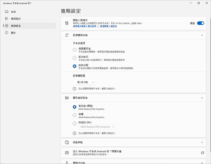Click the 圖形偏好設定 GPU card icon
Screen dimensions: 211x164
coord(67,98)
